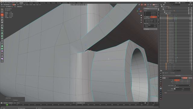The image size is (193, 109).
Task: Click the zoom magnifier viewport icon
Action: pyautogui.click(x=141, y=15)
